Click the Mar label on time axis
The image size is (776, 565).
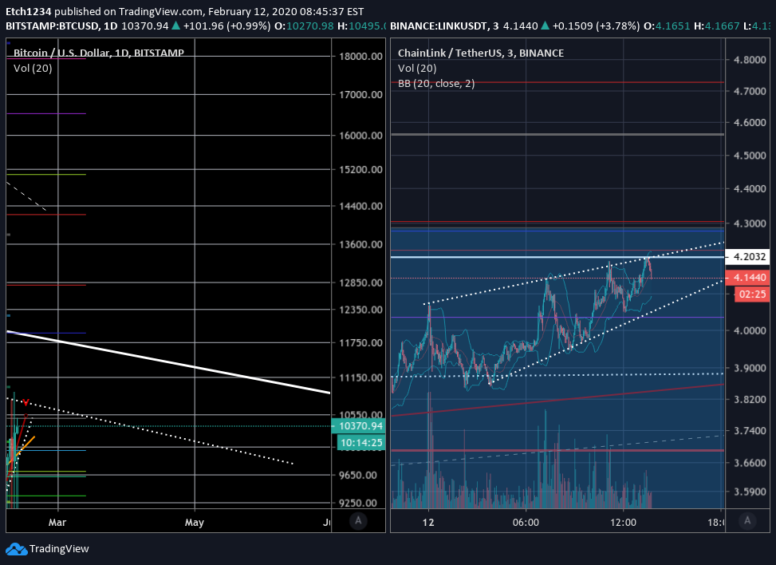point(57,523)
